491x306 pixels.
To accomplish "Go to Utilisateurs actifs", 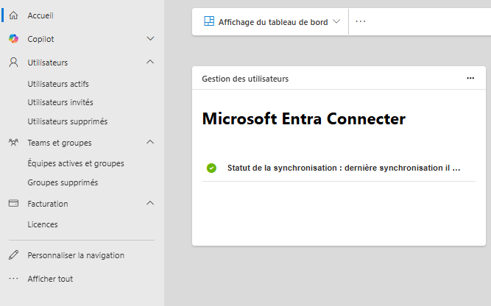I will coord(58,84).
